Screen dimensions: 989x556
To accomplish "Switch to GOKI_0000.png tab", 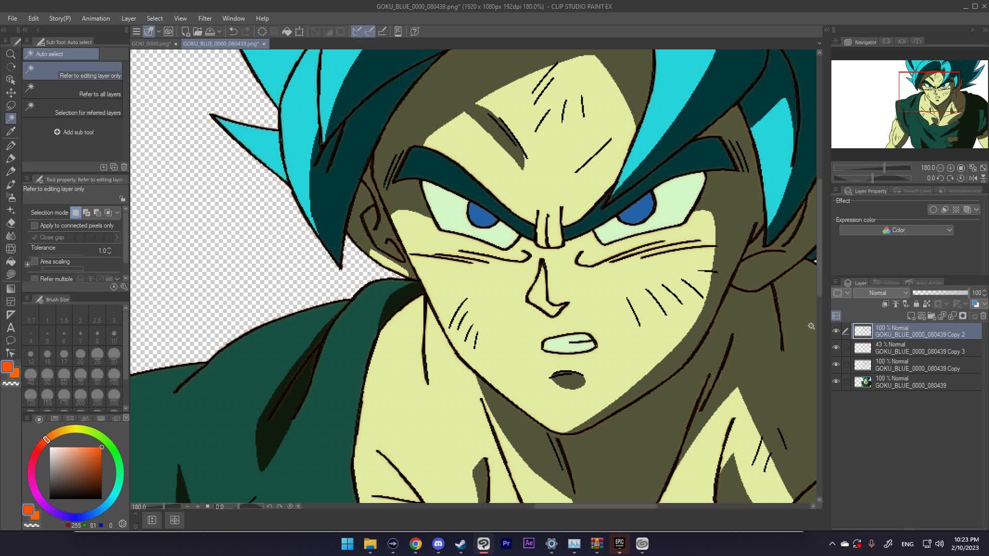I will (x=151, y=44).
